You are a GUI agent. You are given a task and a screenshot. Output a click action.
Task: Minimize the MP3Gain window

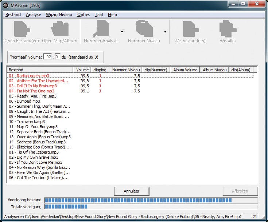point(233,4)
